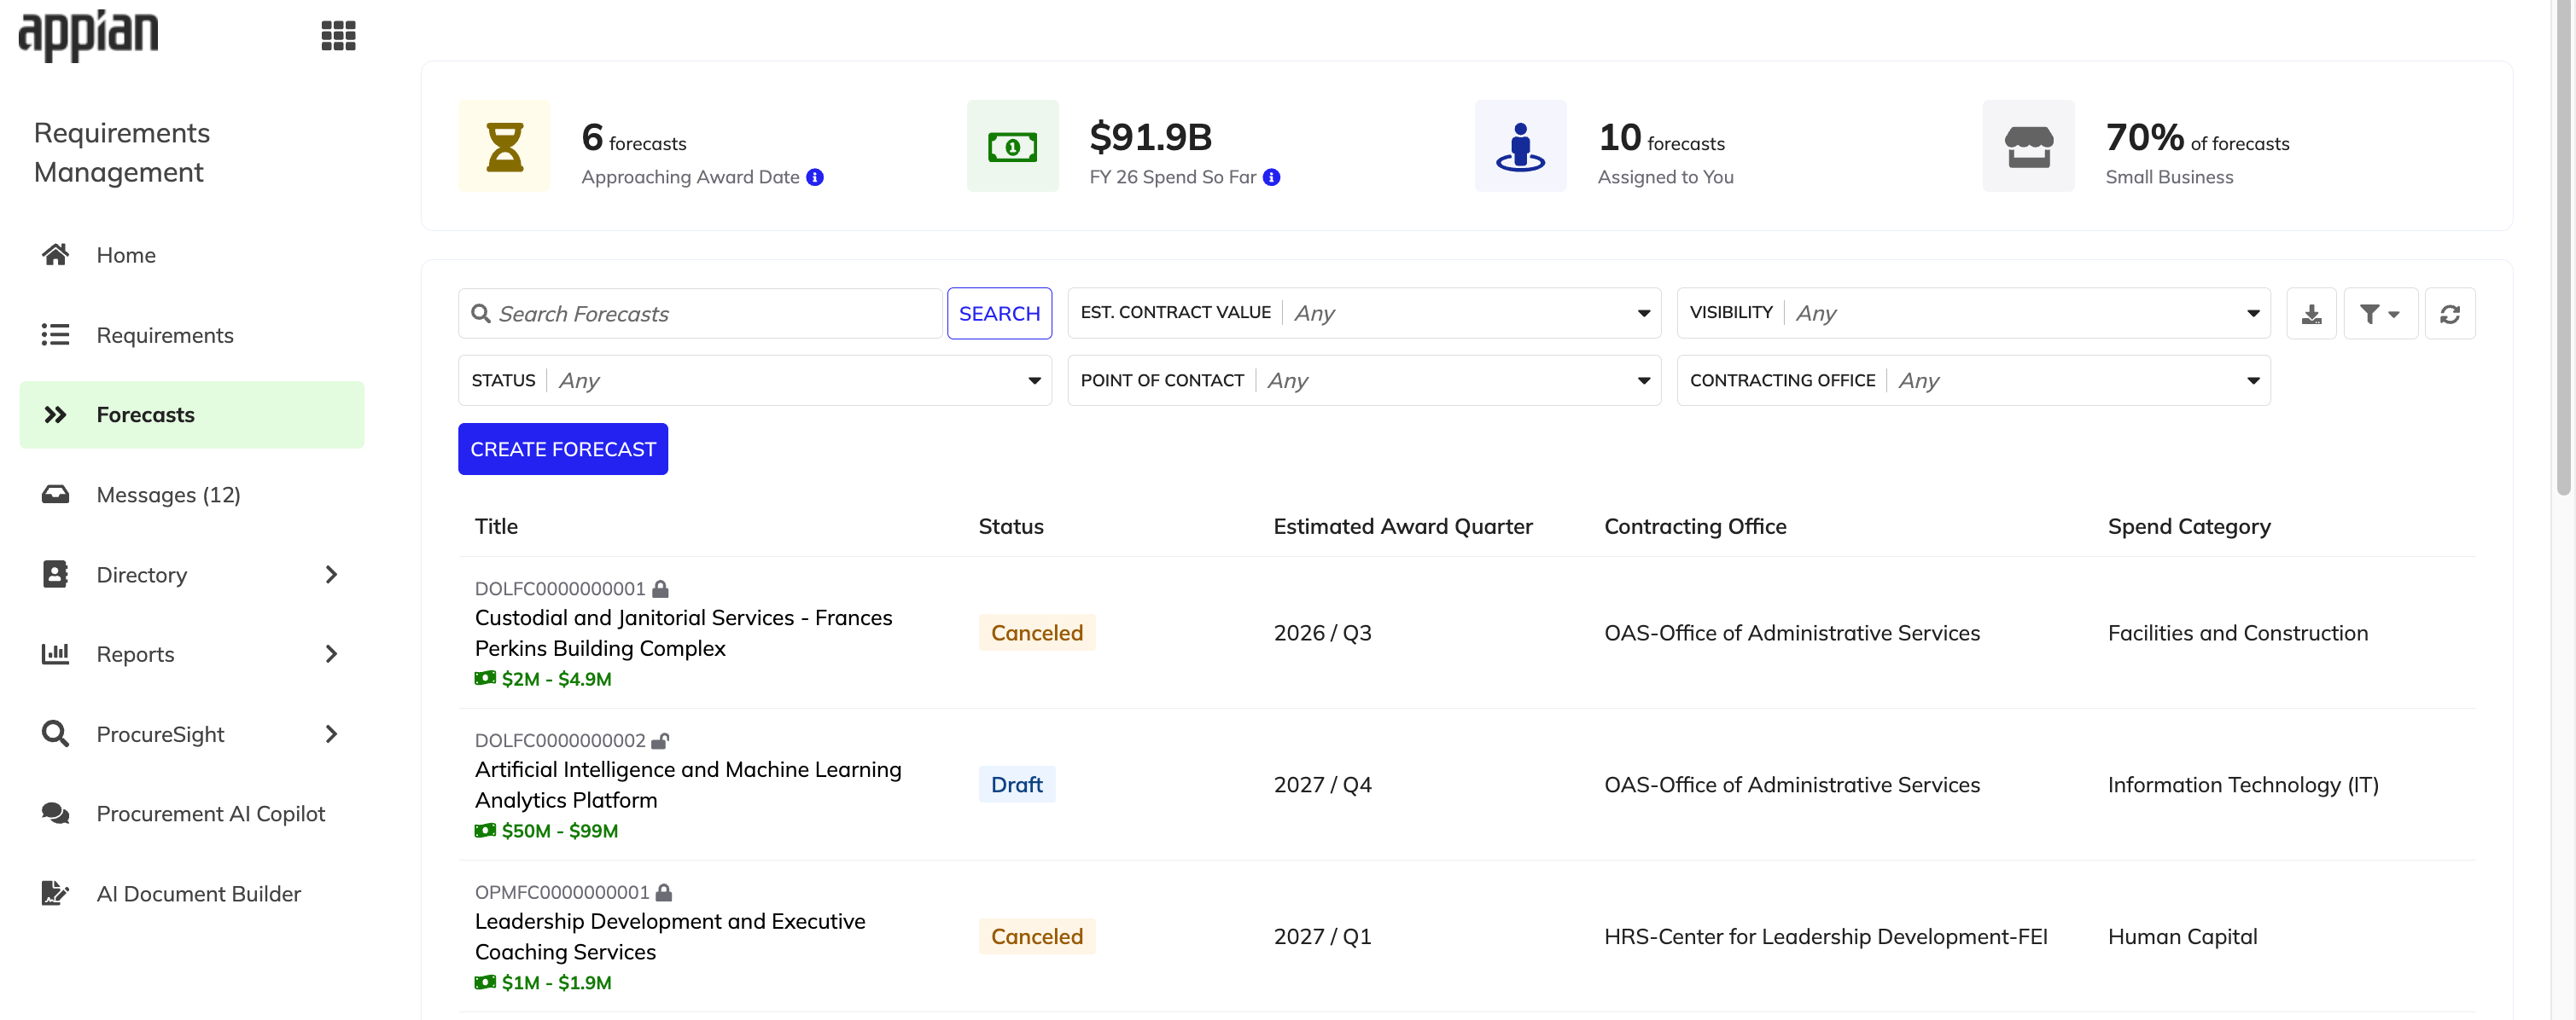Open Messages (12) in sidebar
Image resolution: width=2576 pixels, height=1020 pixels.
[x=192, y=495]
